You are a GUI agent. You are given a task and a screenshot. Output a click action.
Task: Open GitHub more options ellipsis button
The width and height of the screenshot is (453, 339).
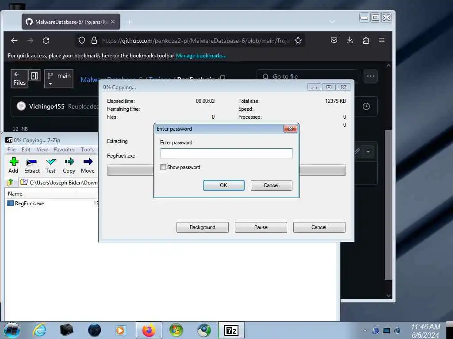click(371, 76)
